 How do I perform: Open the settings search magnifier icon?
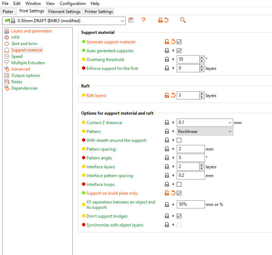click(183, 20)
